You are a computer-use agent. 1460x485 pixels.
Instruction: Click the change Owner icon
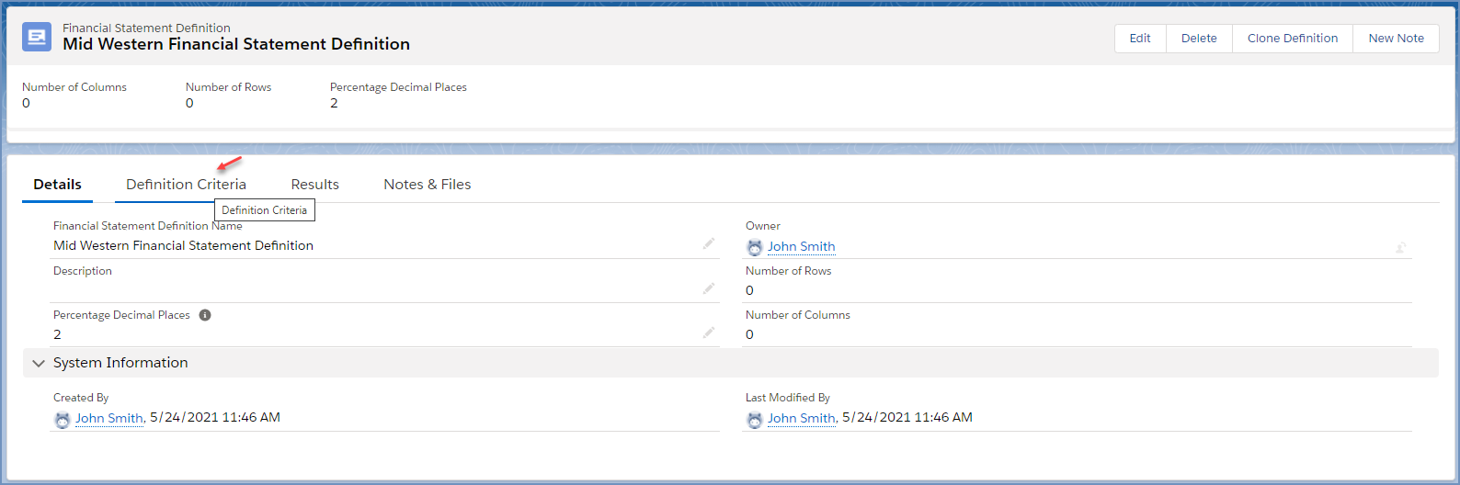coord(1400,247)
